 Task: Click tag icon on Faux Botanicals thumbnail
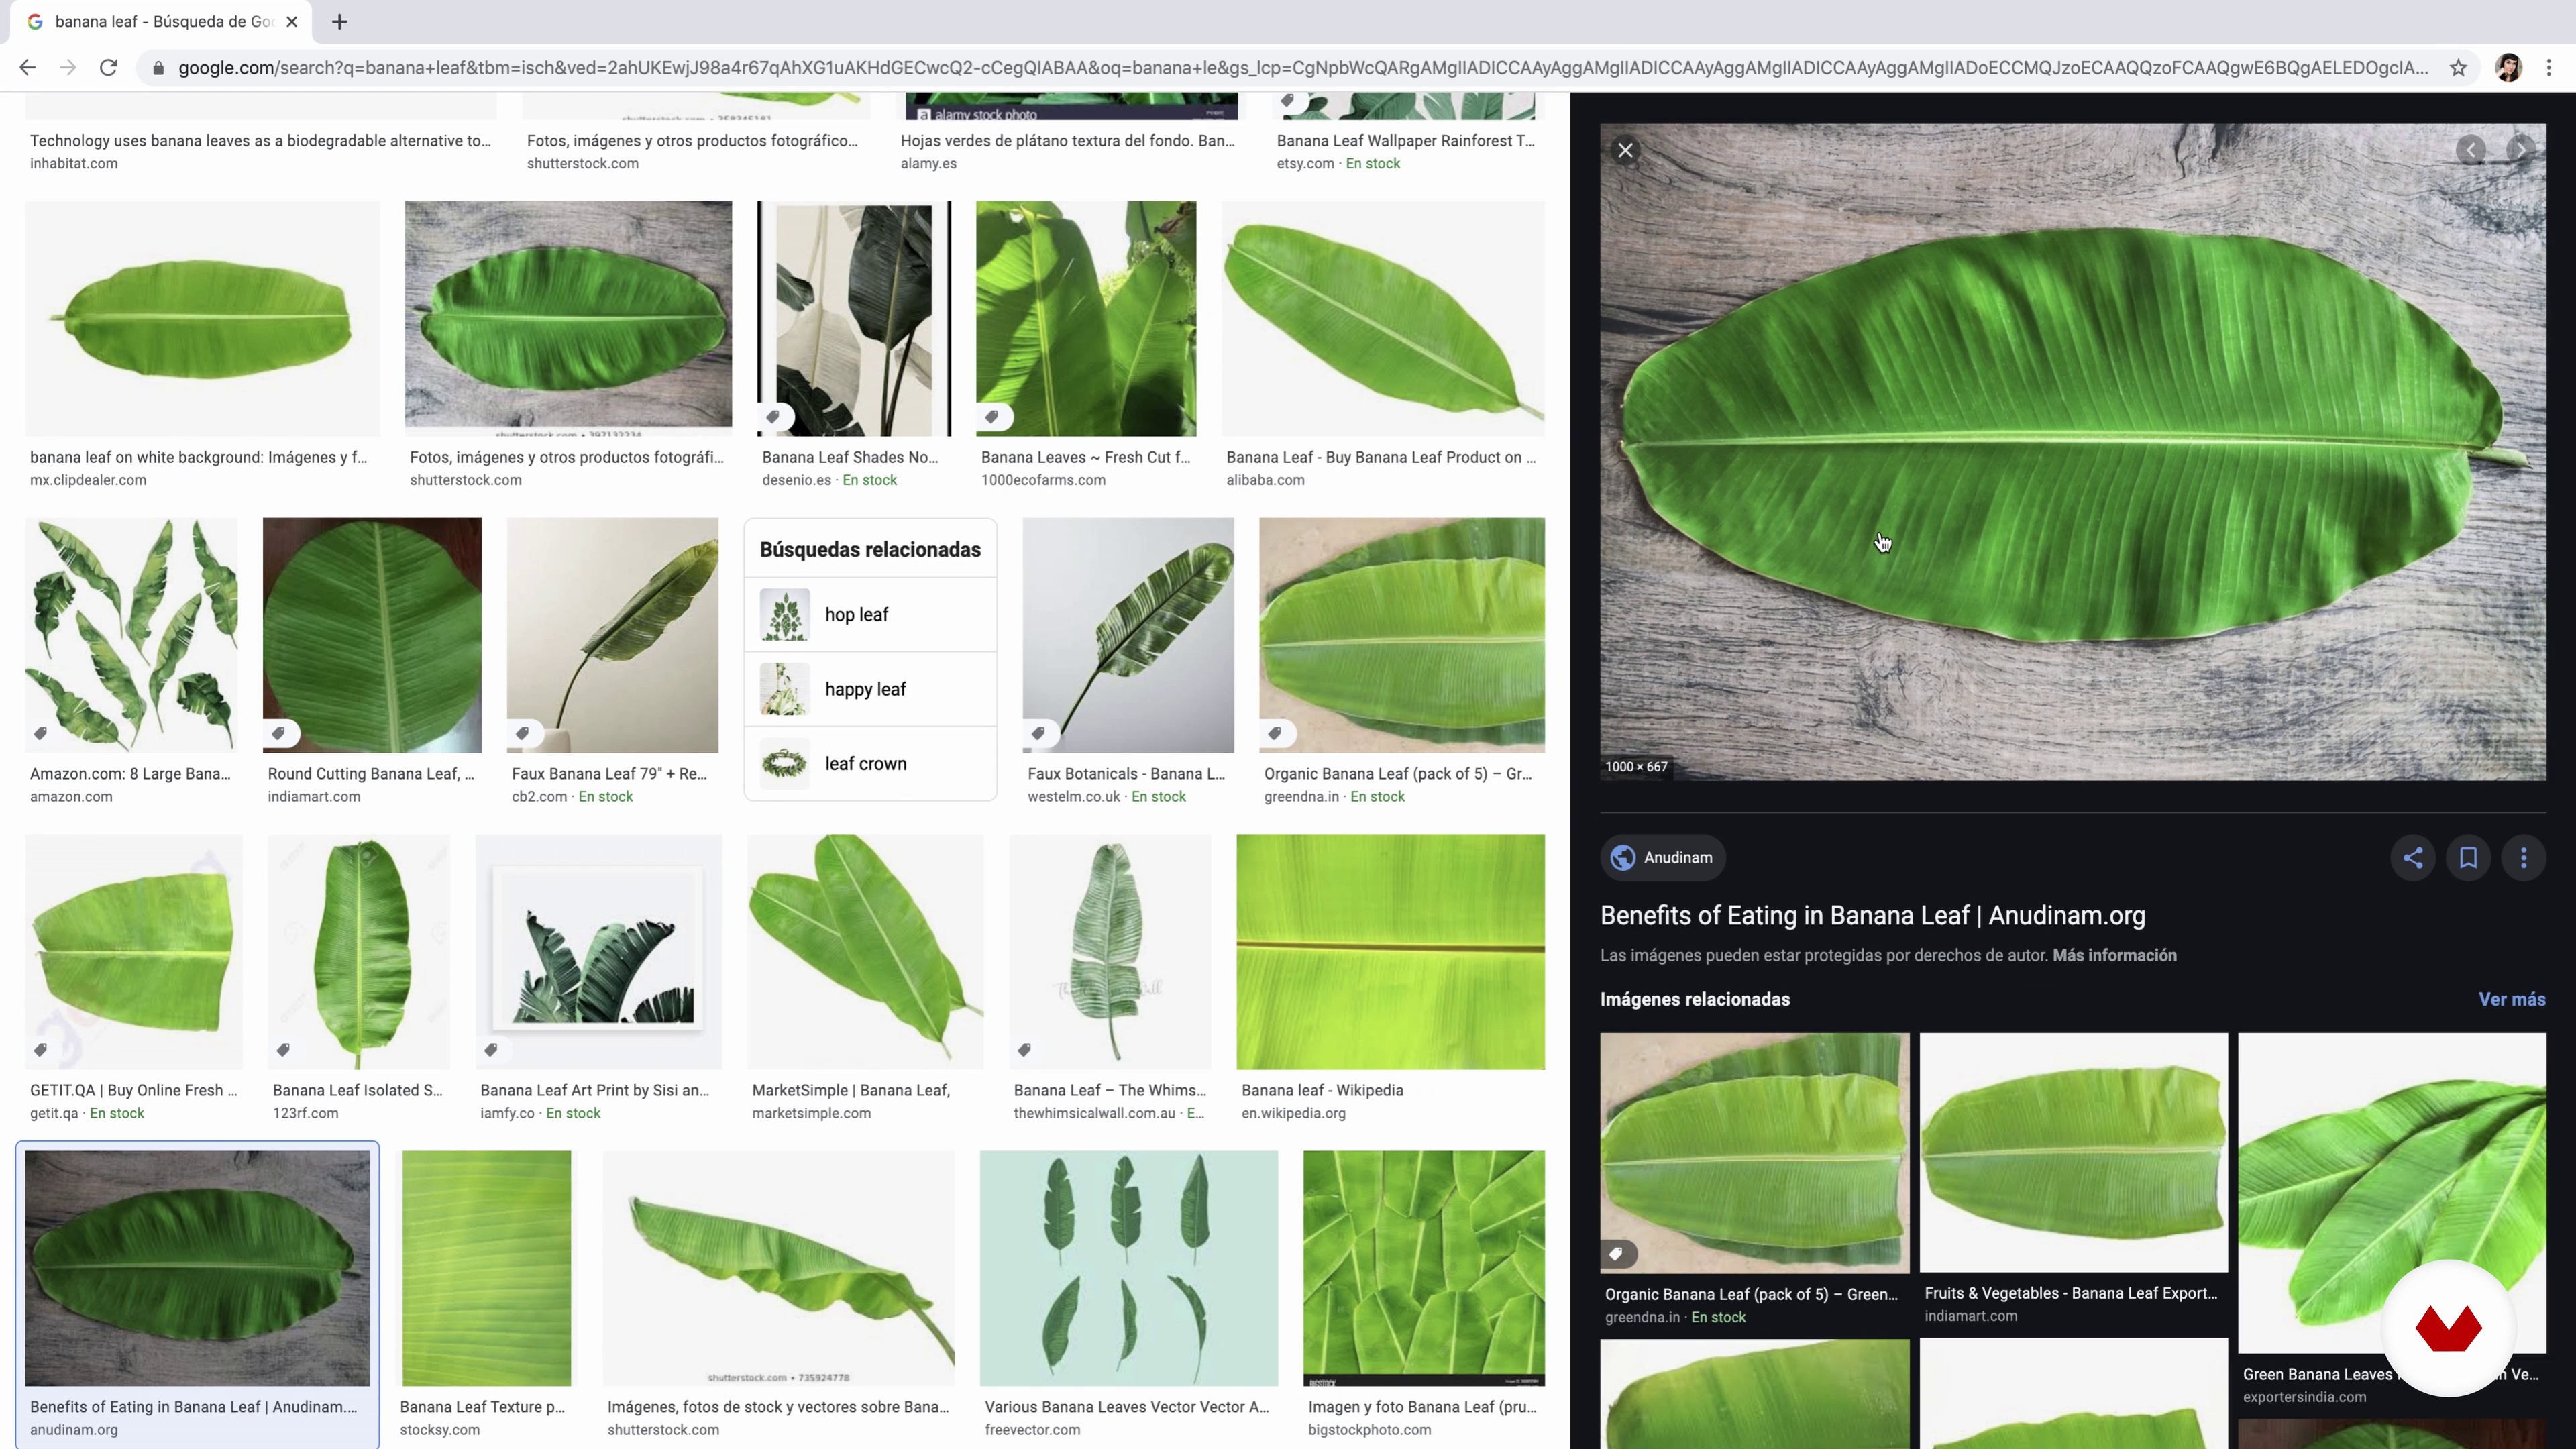1039,734
